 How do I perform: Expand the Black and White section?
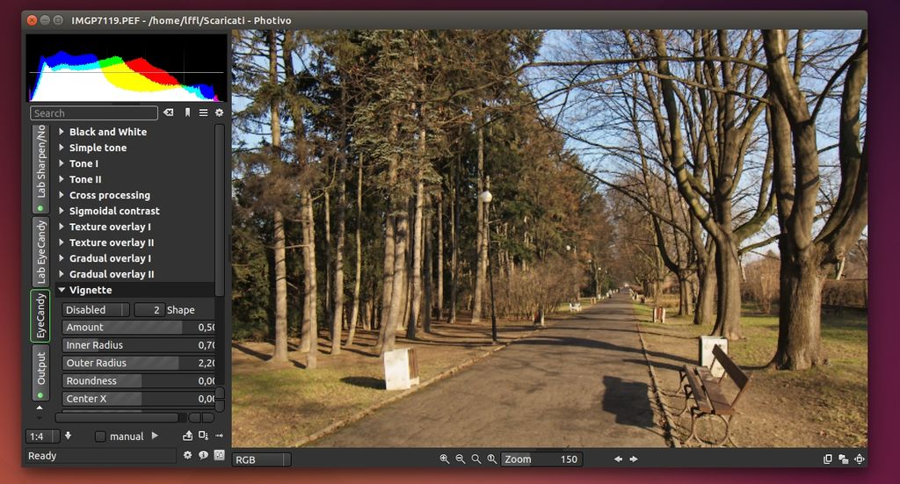tap(62, 132)
